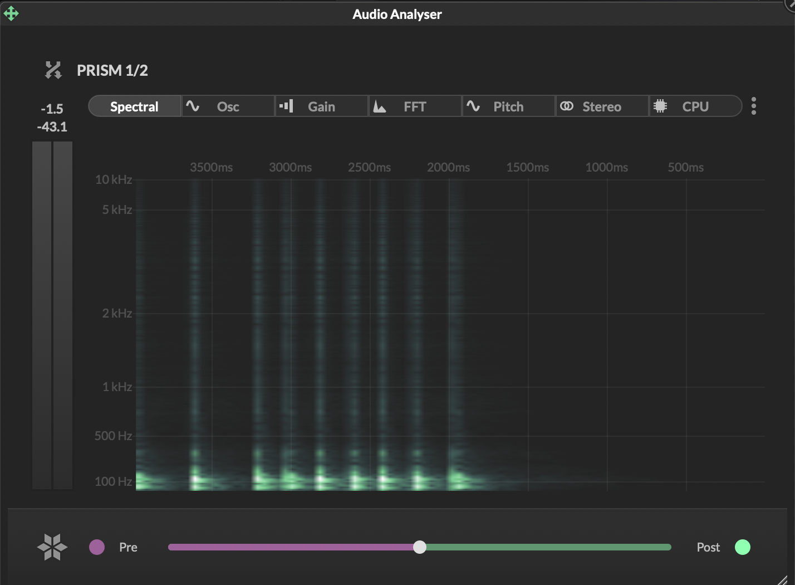Click the routing crossed-arrows icon beside PRISM 1/2
Screen dimensions: 795x585
(x=53, y=70)
